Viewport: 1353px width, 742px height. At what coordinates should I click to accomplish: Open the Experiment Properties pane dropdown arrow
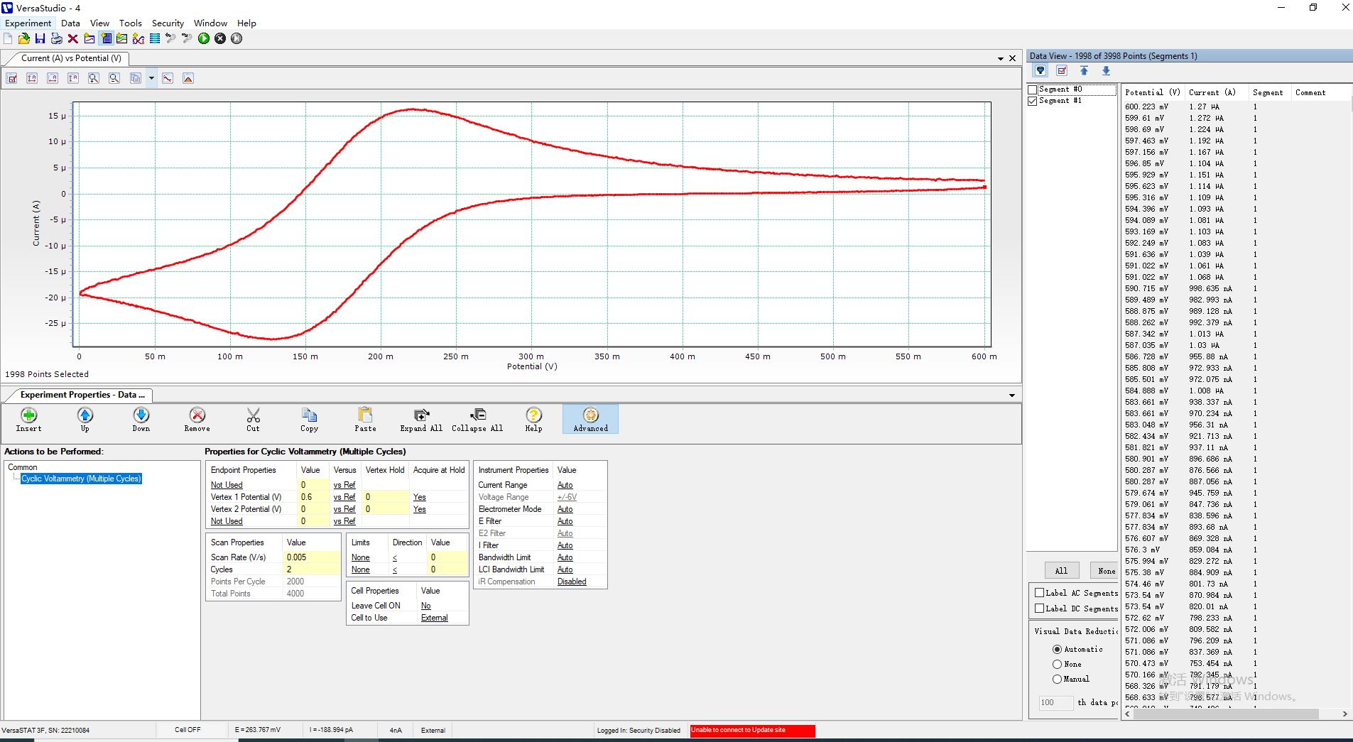[x=1012, y=395]
